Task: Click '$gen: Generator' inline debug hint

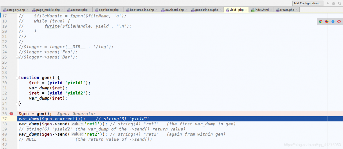Action: (x=76, y=114)
